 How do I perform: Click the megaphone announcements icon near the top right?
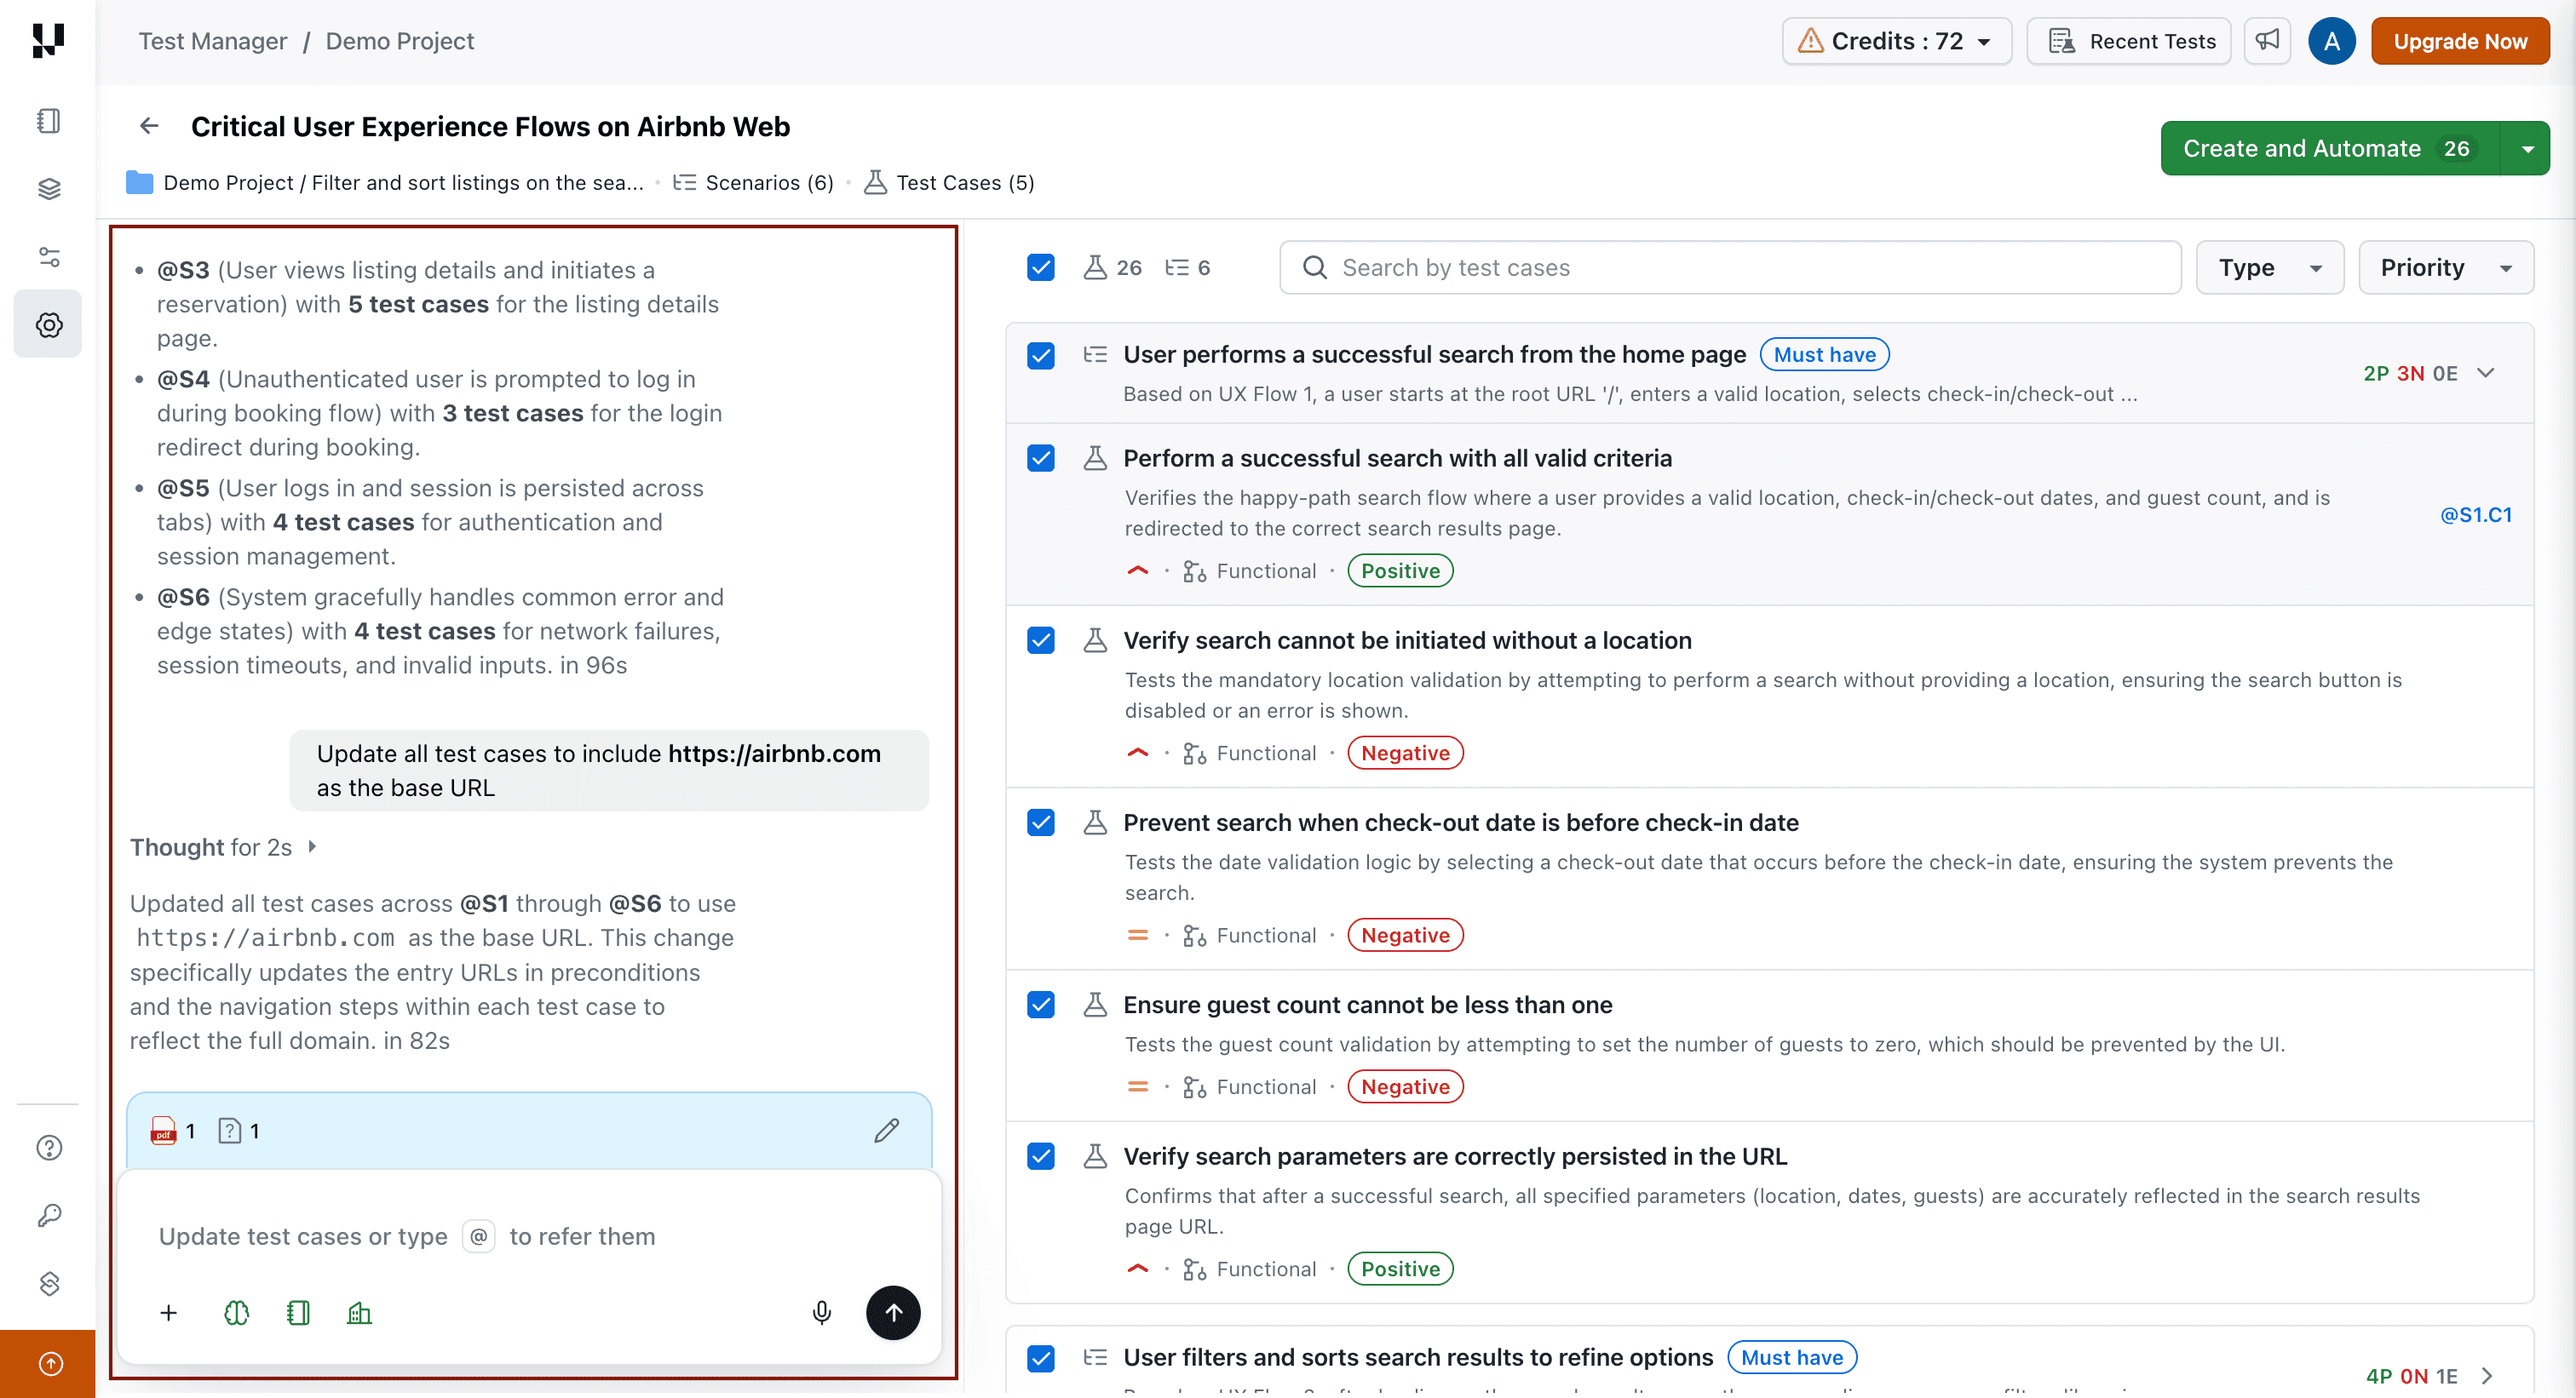tap(2267, 41)
